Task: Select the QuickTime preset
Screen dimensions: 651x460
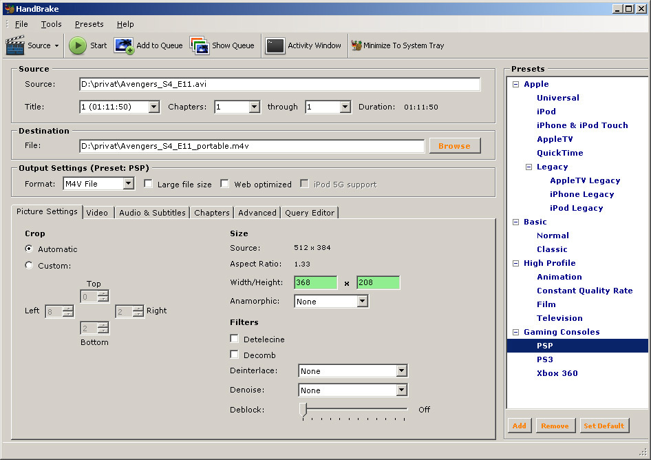Action: click(x=559, y=153)
